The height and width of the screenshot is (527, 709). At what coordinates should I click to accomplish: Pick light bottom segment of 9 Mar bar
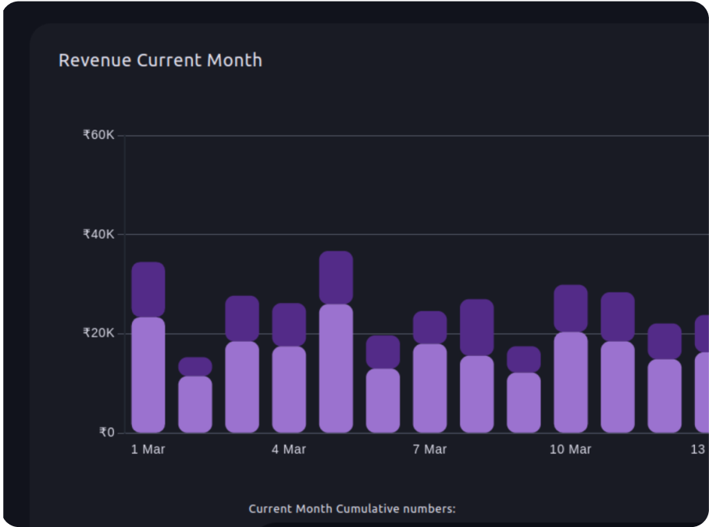[524, 402]
